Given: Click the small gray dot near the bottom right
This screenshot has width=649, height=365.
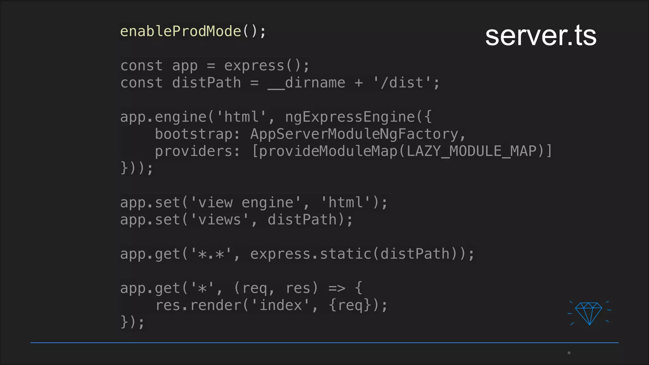Looking at the screenshot, I should pyautogui.click(x=569, y=353).
